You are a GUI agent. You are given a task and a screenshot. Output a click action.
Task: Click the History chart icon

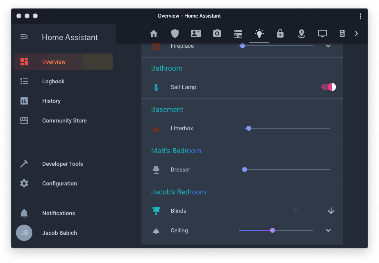pos(24,101)
